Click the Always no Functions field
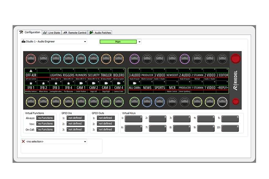 [45, 118]
